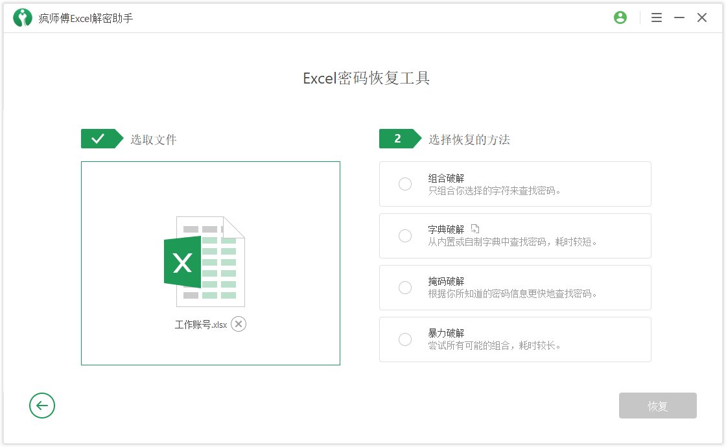Click the green step 2 arrow badge
726x447 pixels.
(x=397, y=138)
